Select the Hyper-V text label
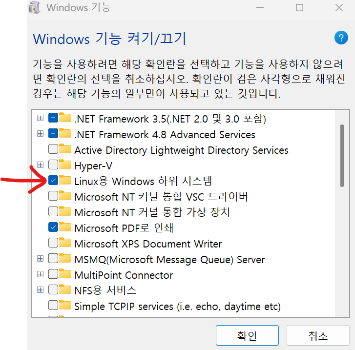This screenshot has height=350, width=355. point(93,166)
